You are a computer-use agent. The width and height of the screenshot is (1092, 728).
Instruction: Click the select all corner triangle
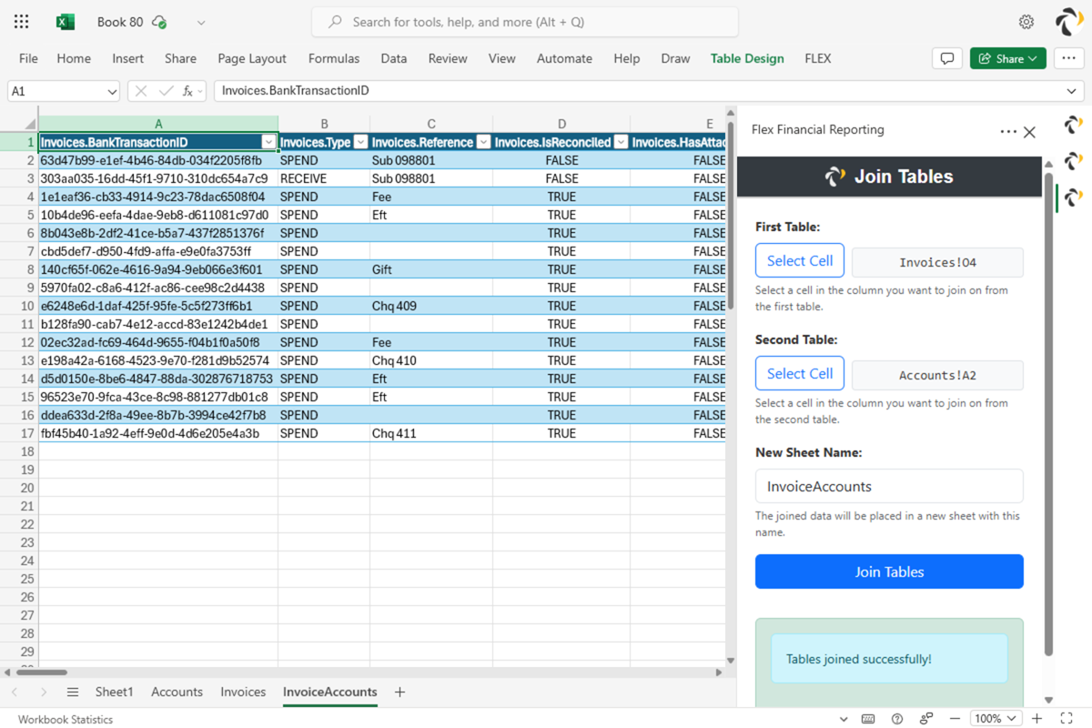pyautogui.click(x=30, y=124)
